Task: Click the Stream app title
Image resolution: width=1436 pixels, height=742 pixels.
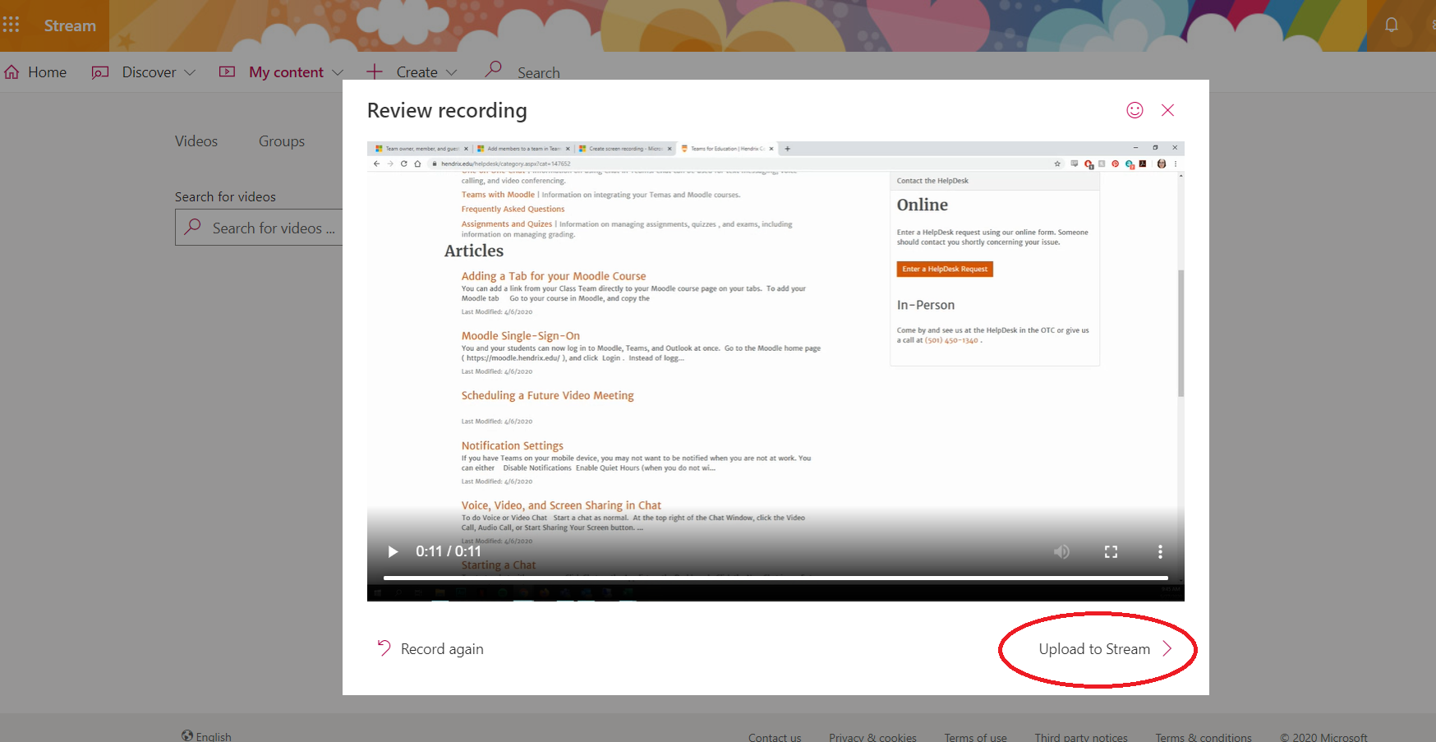Action: point(70,25)
